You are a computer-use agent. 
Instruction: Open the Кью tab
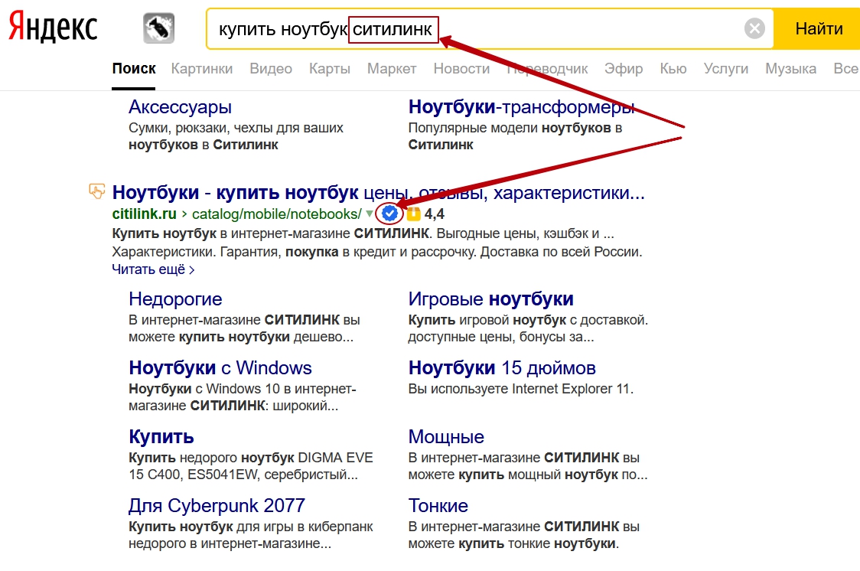(x=673, y=69)
